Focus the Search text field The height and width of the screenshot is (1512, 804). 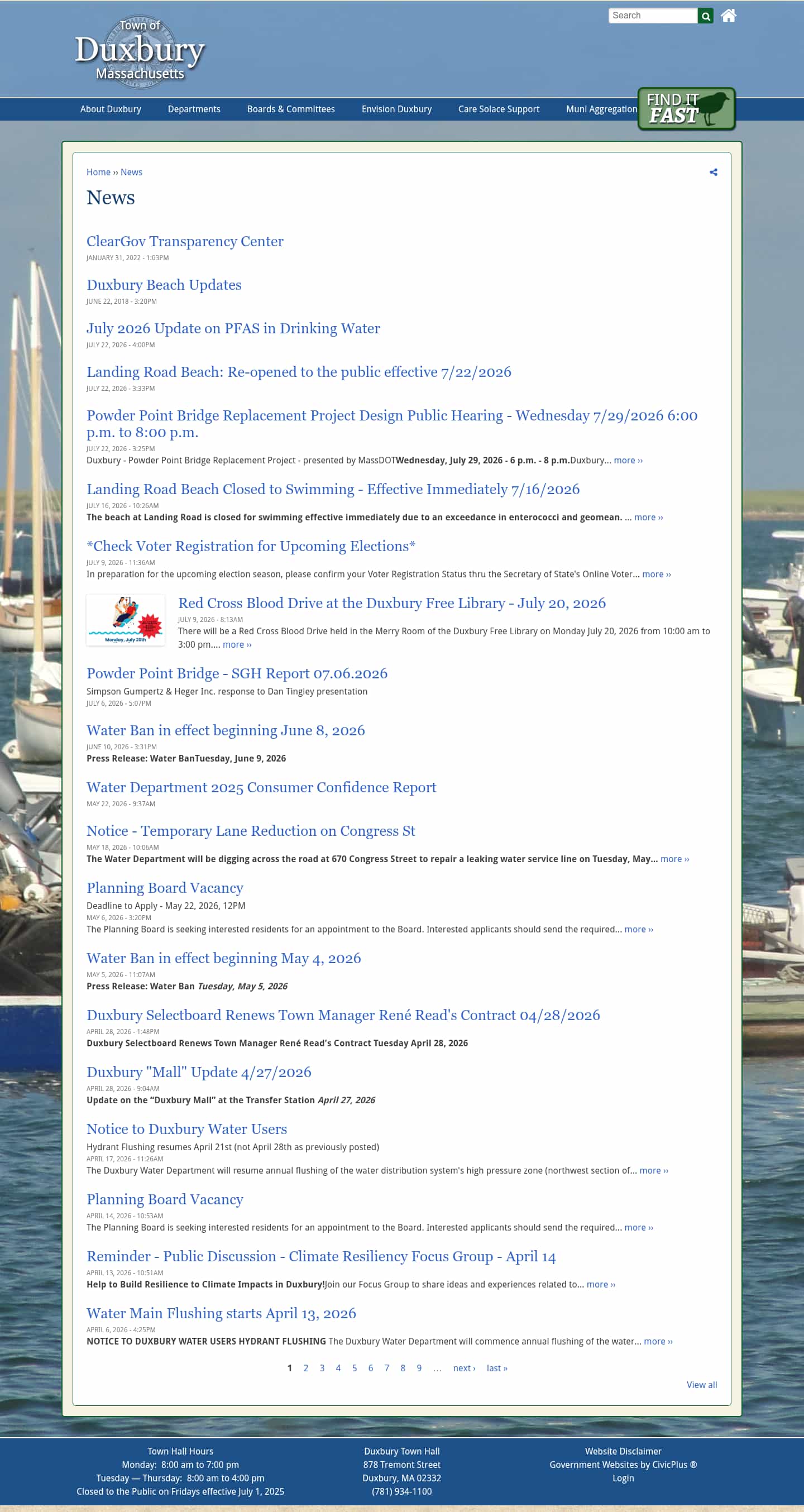click(653, 16)
